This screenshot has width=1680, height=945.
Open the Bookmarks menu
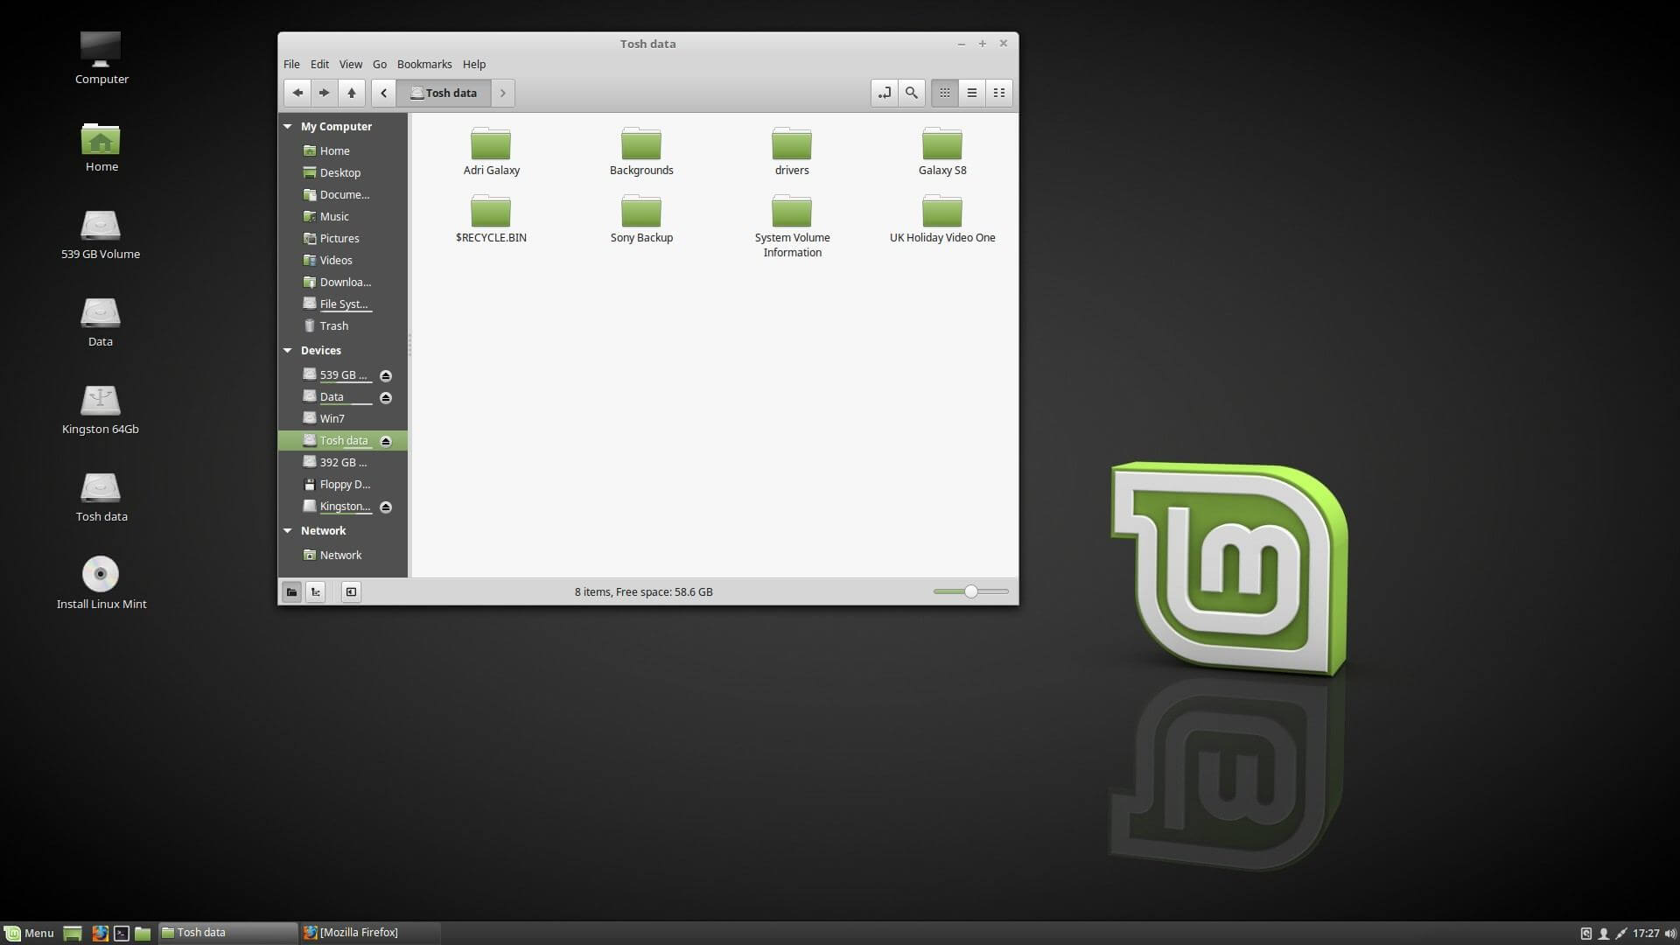pyautogui.click(x=424, y=64)
